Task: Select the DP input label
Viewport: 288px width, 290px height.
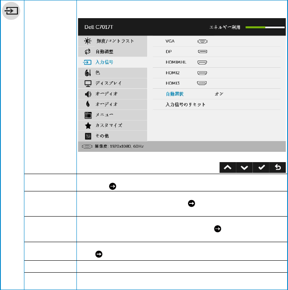Action: pyautogui.click(x=169, y=52)
